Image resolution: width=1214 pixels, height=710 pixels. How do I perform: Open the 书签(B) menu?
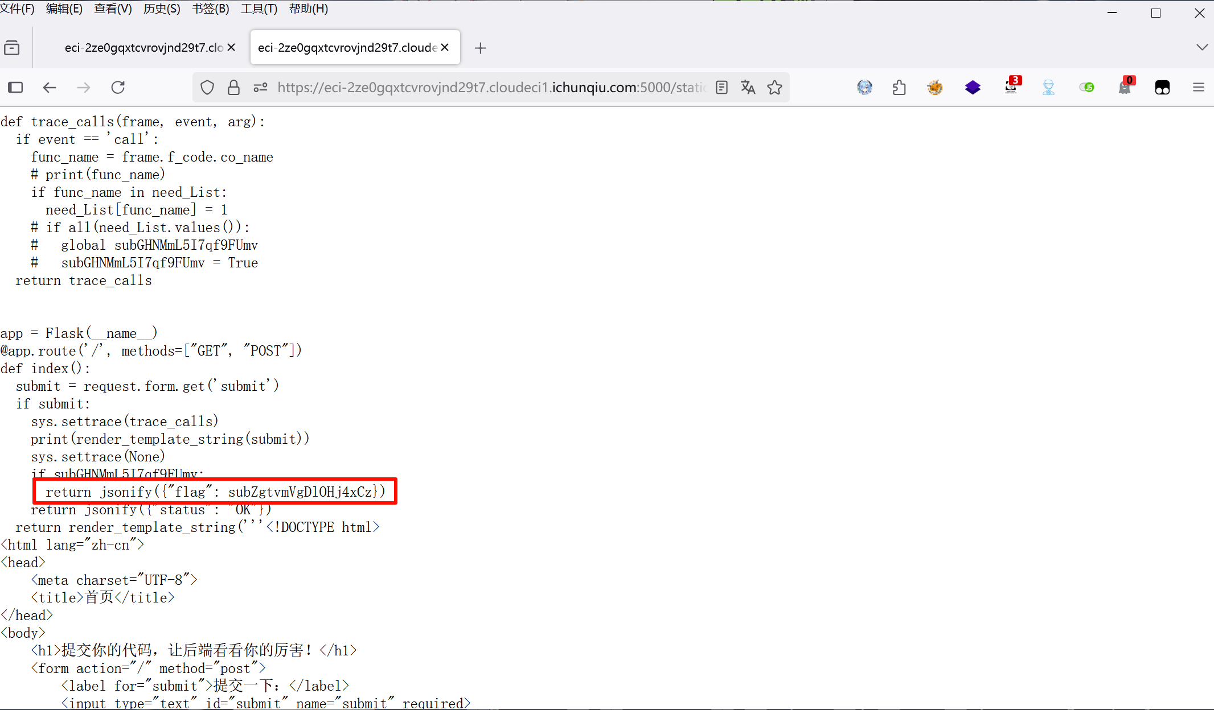[210, 9]
